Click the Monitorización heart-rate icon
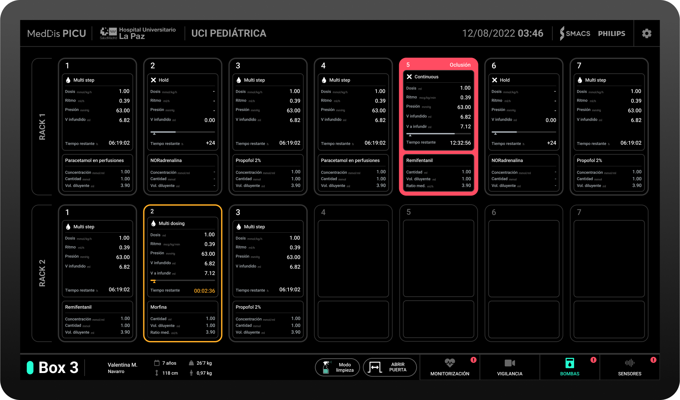 tap(449, 363)
